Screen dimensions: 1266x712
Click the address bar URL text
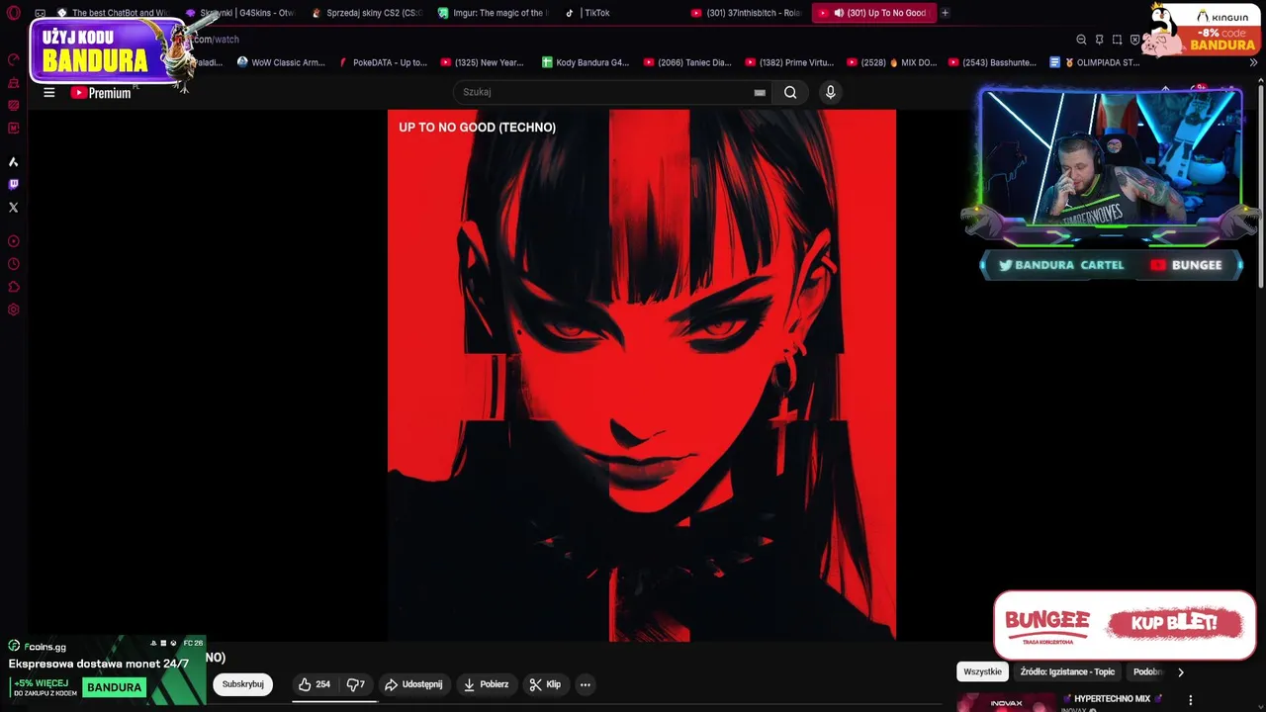point(216,40)
